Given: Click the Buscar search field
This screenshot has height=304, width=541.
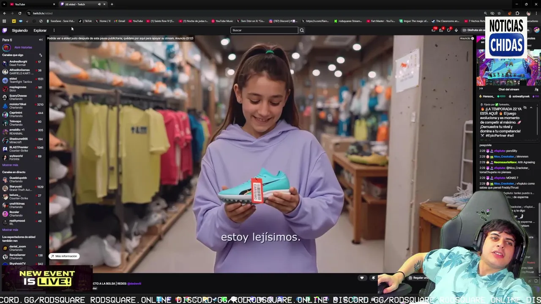Looking at the screenshot, I should click(264, 30).
